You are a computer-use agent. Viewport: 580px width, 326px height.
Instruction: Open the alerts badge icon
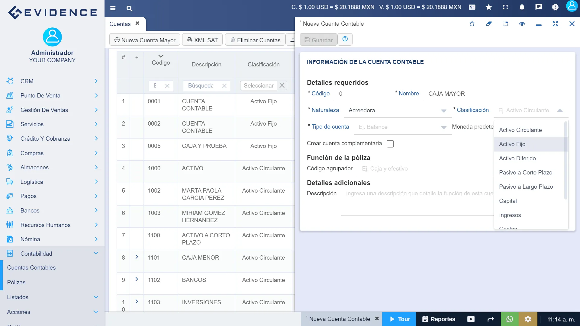555,7
